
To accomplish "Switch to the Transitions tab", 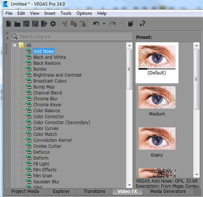I will click(x=95, y=191).
